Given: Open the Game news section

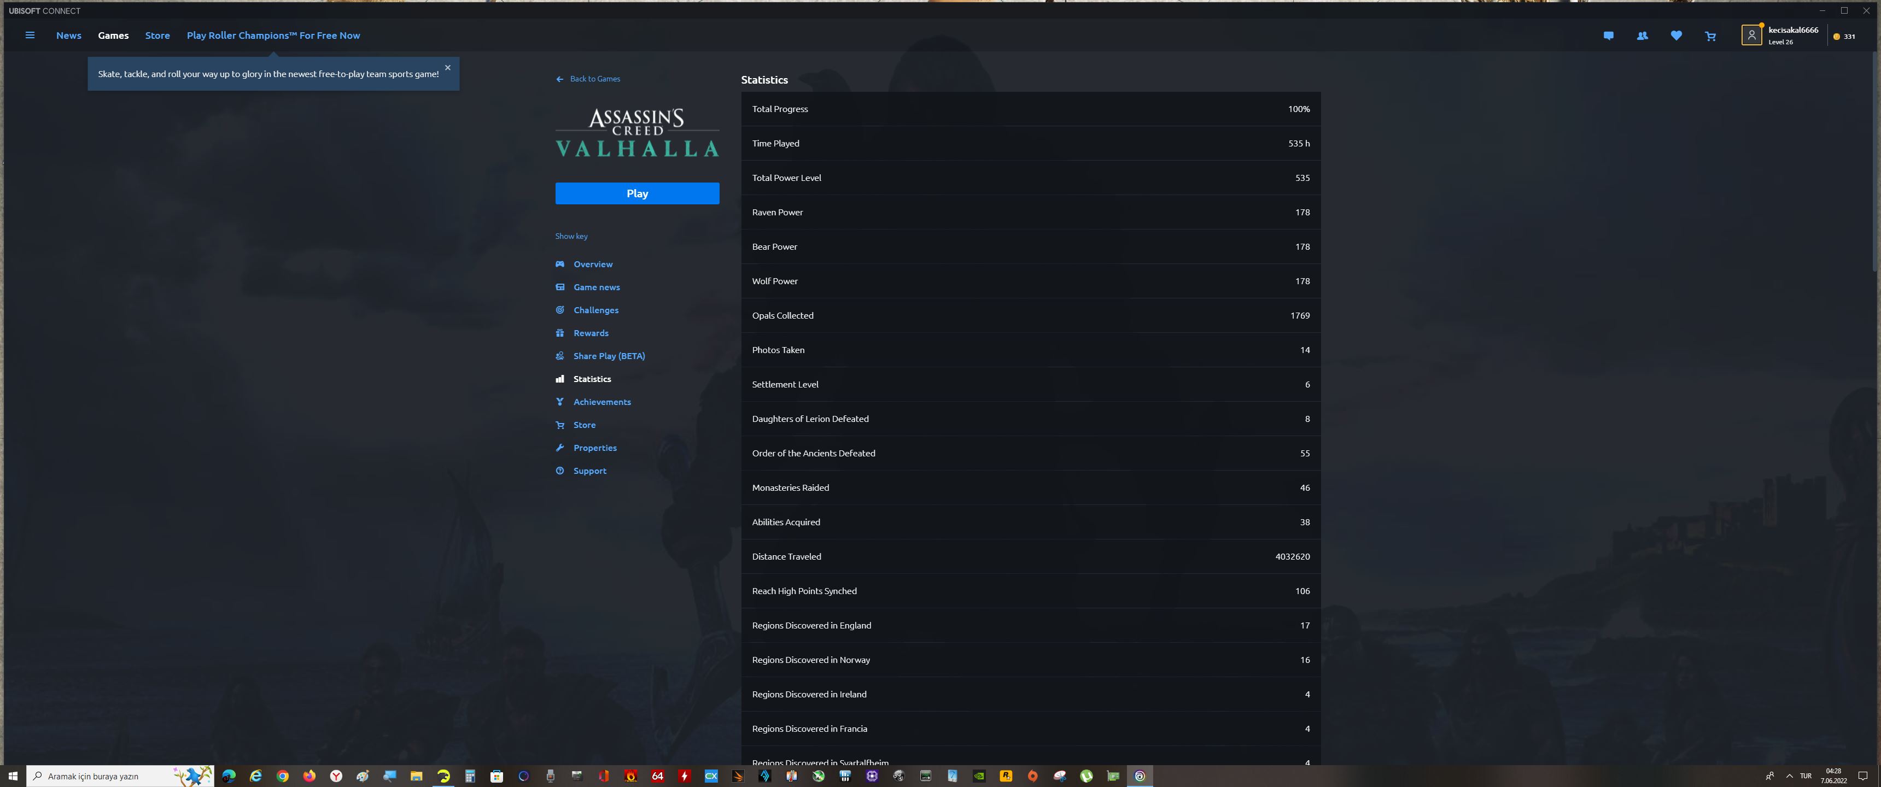Looking at the screenshot, I should click(x=597, y=287).
